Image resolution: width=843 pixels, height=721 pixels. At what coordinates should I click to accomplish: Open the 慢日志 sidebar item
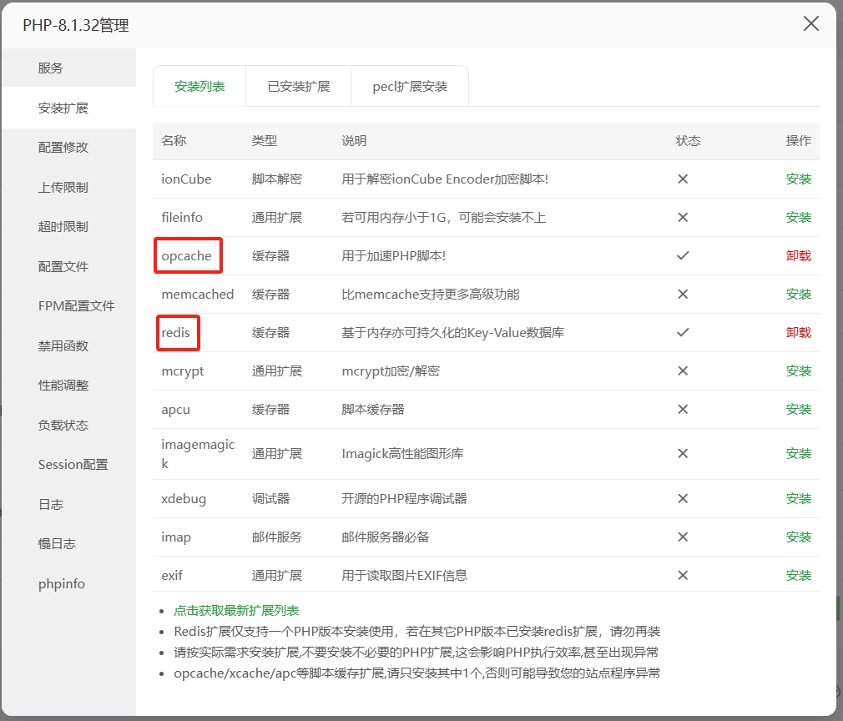point(50,543)
